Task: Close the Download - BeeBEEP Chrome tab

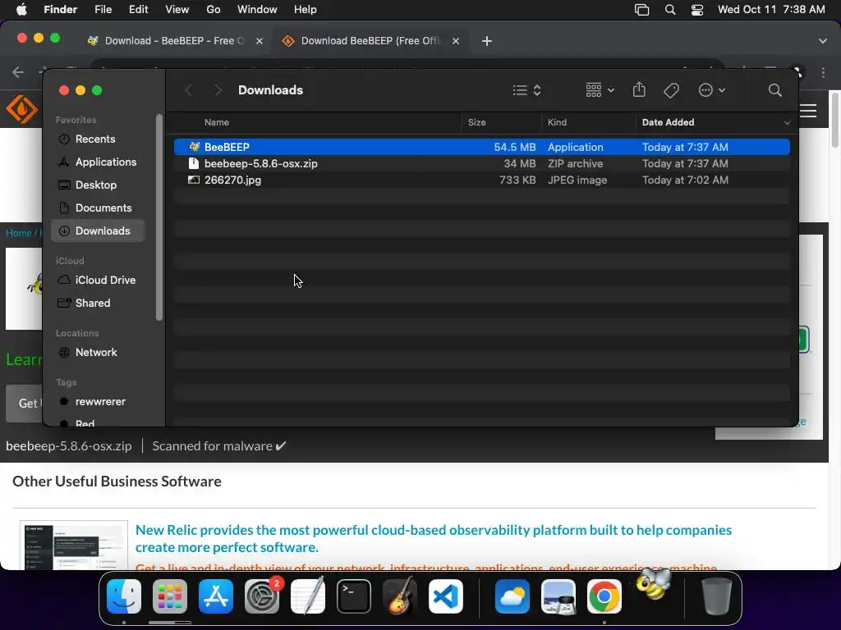Action: click(x=260, y=41)
